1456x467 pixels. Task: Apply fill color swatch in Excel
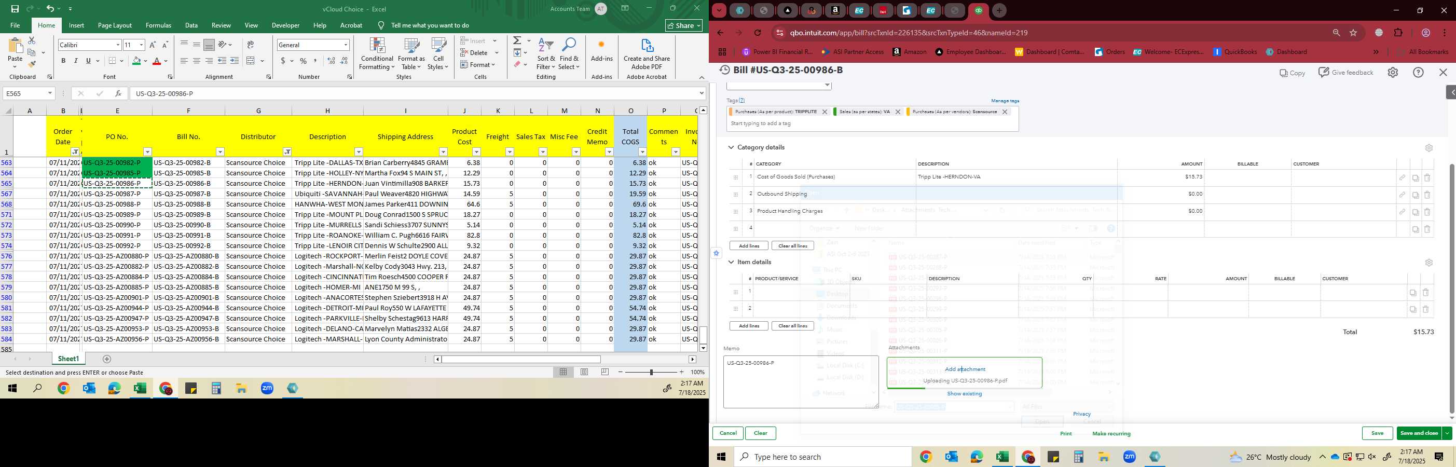[136, 61]
